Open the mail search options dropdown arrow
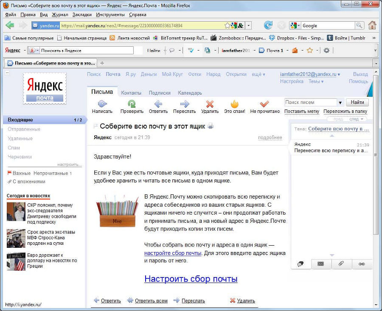382x311 pixels. [340, 103]
